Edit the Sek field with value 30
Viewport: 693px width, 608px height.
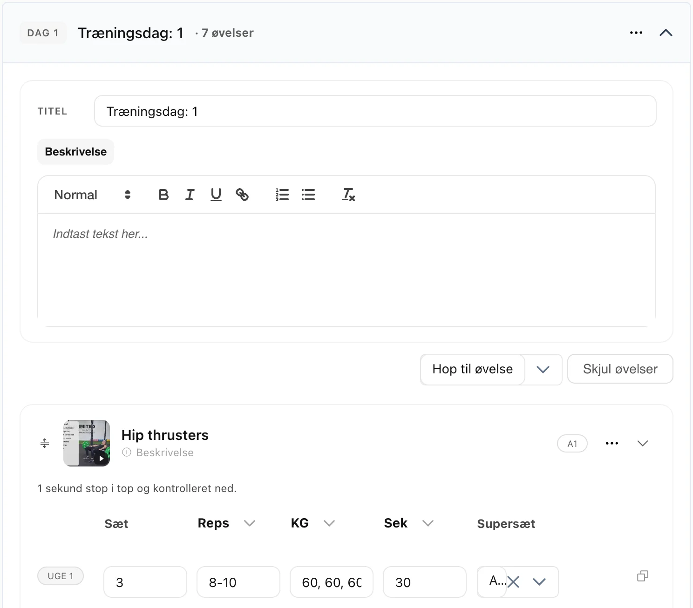point(425,582)
